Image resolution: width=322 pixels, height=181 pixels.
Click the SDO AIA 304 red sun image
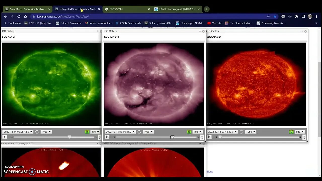click(256, 84)
